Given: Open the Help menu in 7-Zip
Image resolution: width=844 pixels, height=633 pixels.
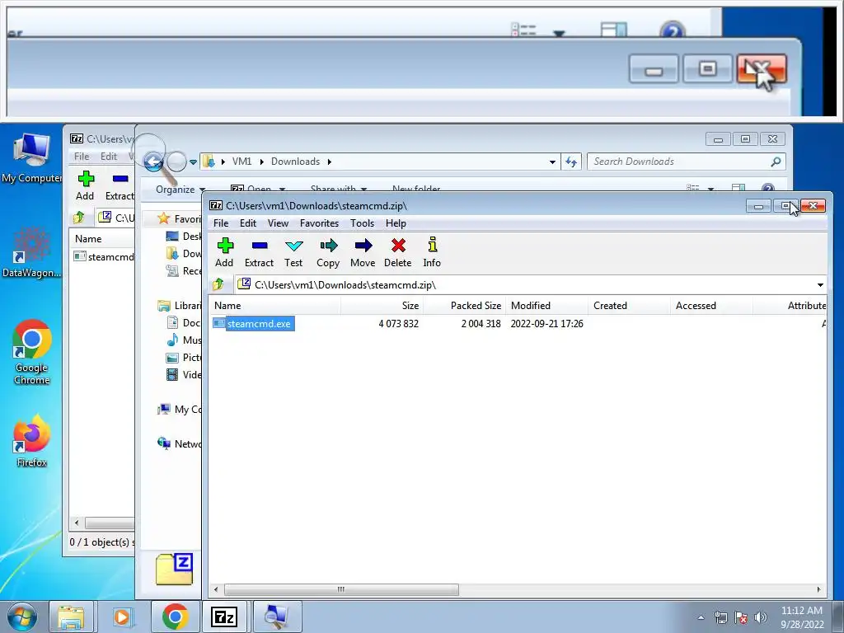Looking at the screenshot, I should click(396, 223).
